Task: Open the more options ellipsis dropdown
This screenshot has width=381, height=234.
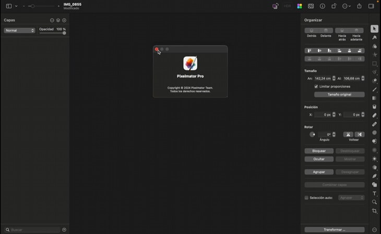Action: click(347, 6)
